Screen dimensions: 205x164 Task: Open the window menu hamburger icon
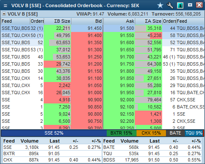[x=5, y=5]
